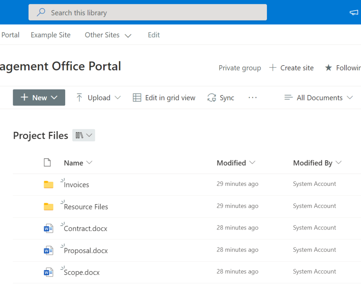Open the more commands ellipsis
Screen dimensions: 361x300
click(x=252, y=98)
